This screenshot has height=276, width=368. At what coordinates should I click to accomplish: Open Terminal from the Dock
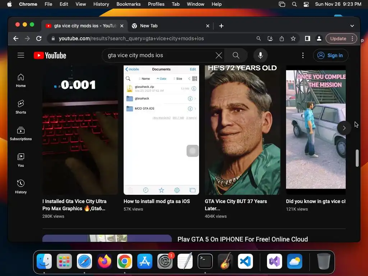pyautogui.click(x=205, y=261)
